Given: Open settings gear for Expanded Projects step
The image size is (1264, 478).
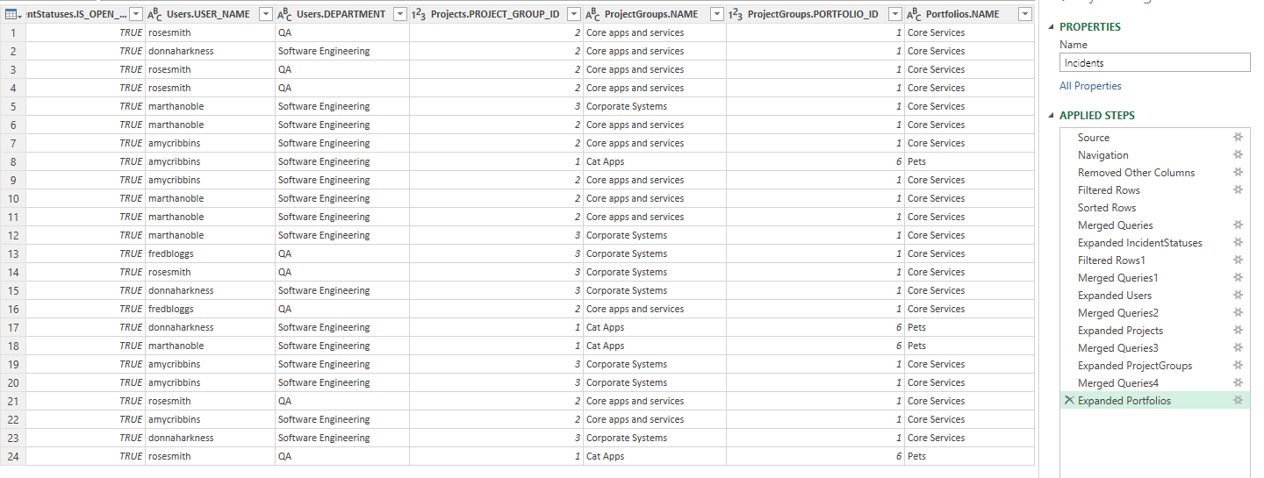Looking at the screenshot, I should tap(1239, 331).
